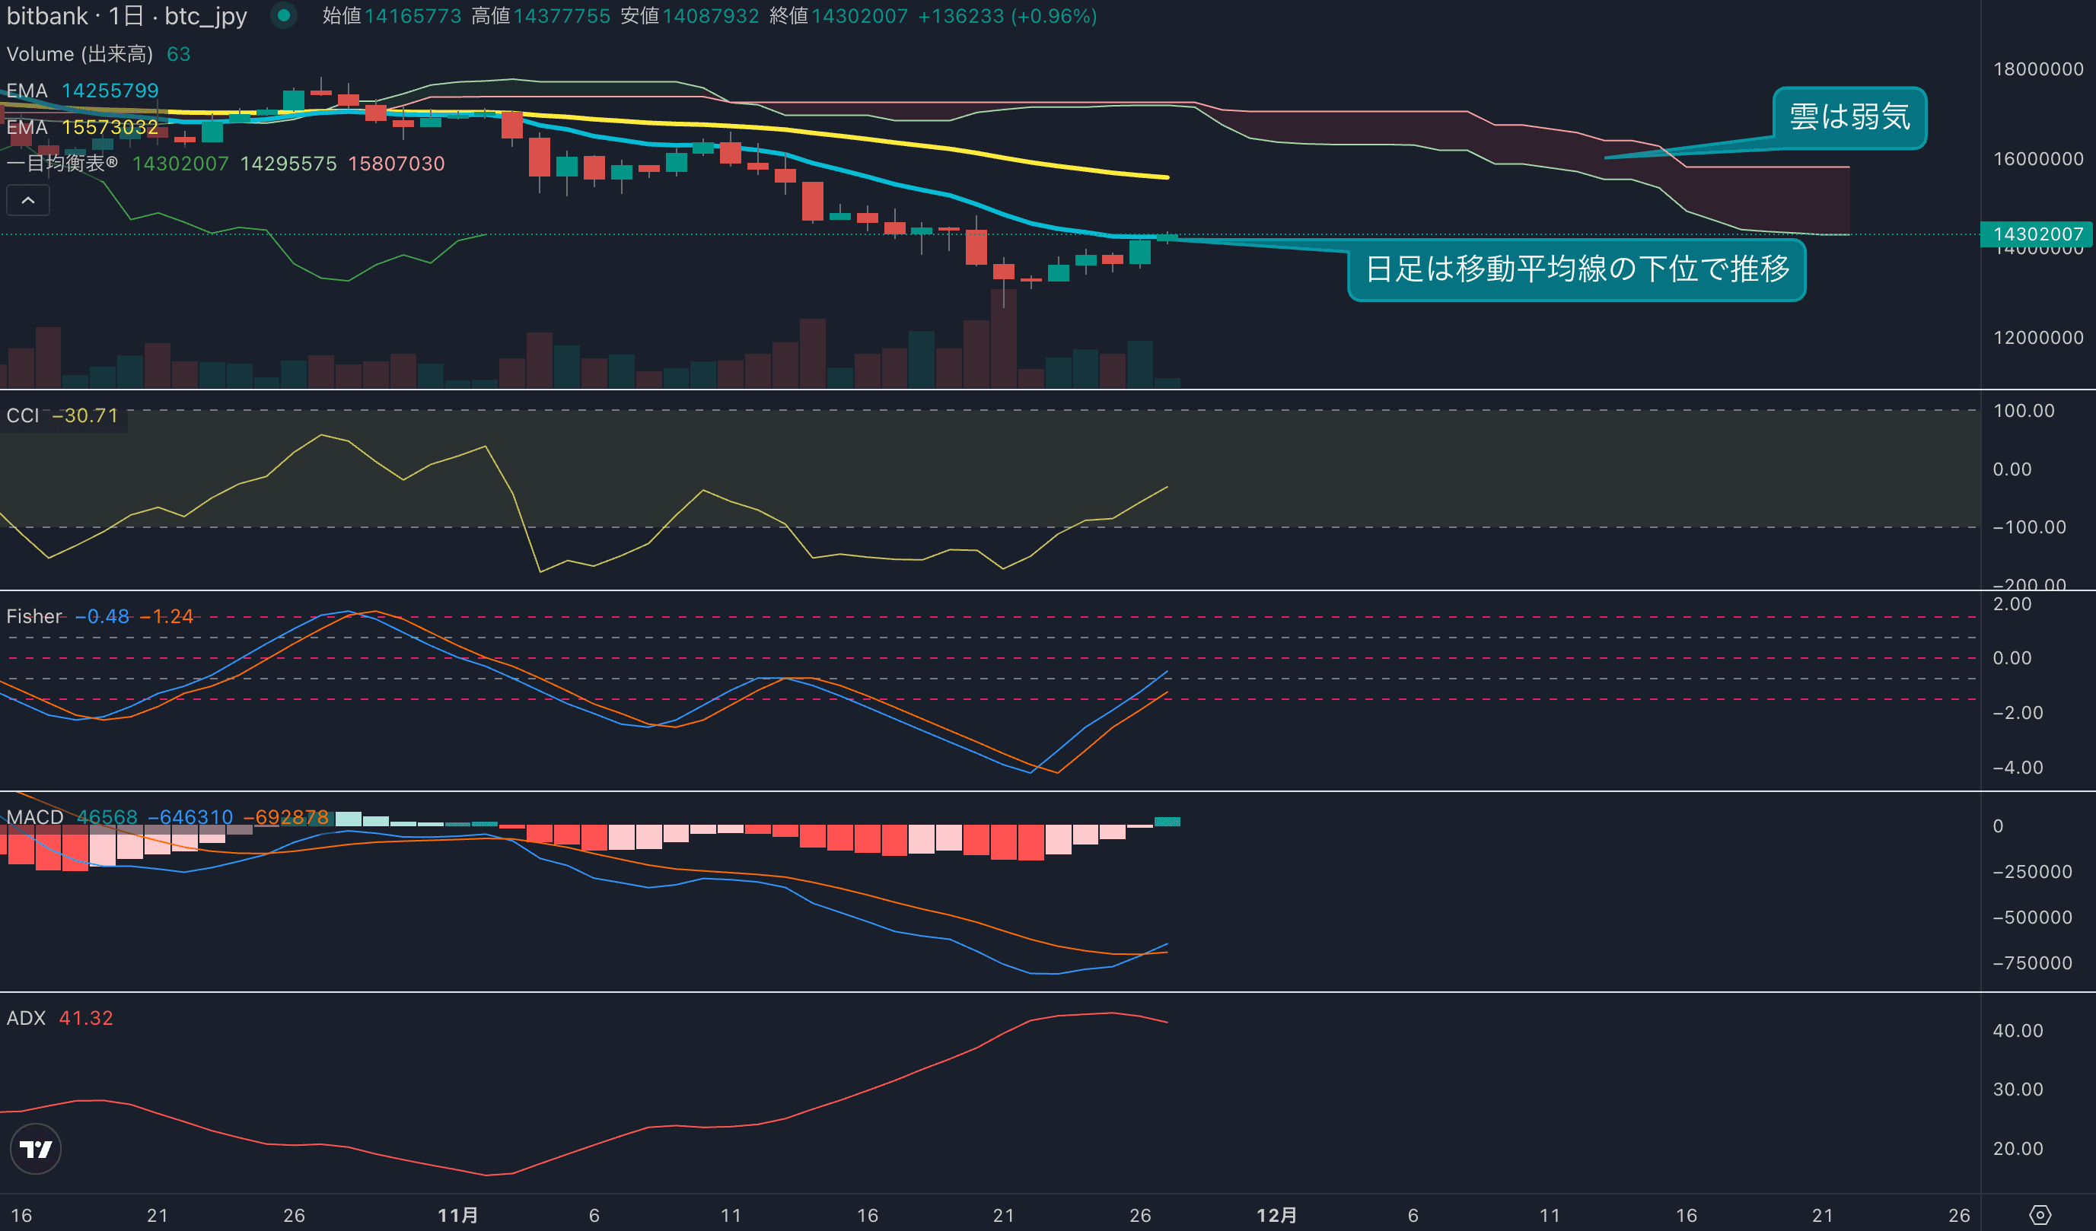
Task: Click the Fisher indicator legend label
Action: coord(34,617)
